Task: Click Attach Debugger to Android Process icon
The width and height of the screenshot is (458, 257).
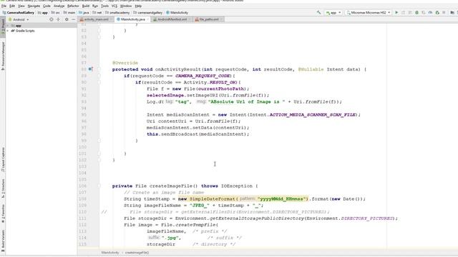Action: tap(437, 13)
